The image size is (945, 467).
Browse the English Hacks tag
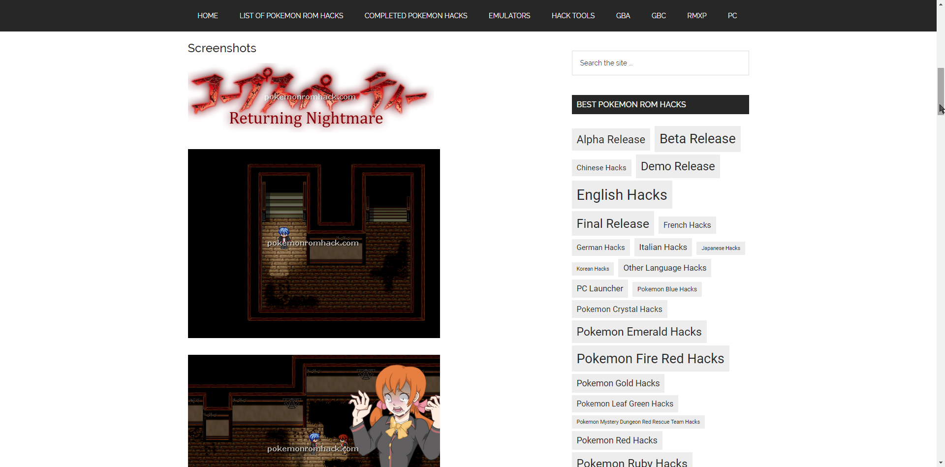tap(621, 195)
